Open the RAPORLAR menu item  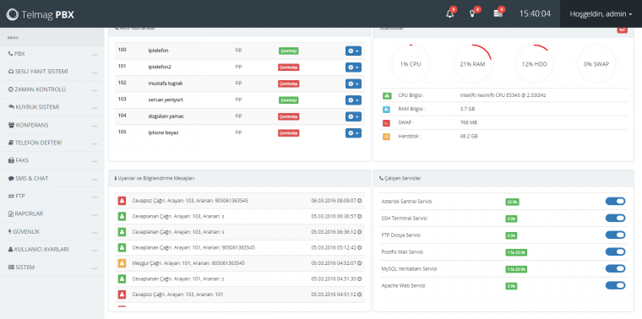click(52, 214)
